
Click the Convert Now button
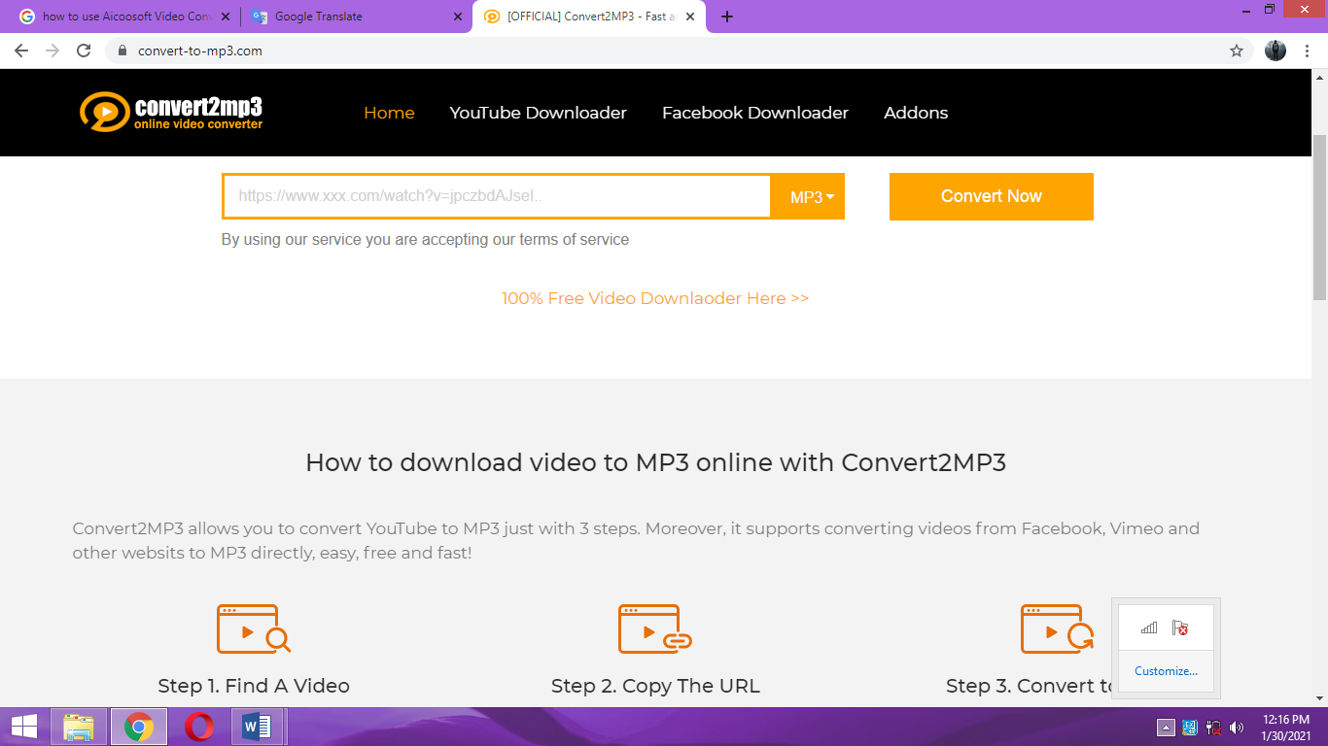coord(992,196)
